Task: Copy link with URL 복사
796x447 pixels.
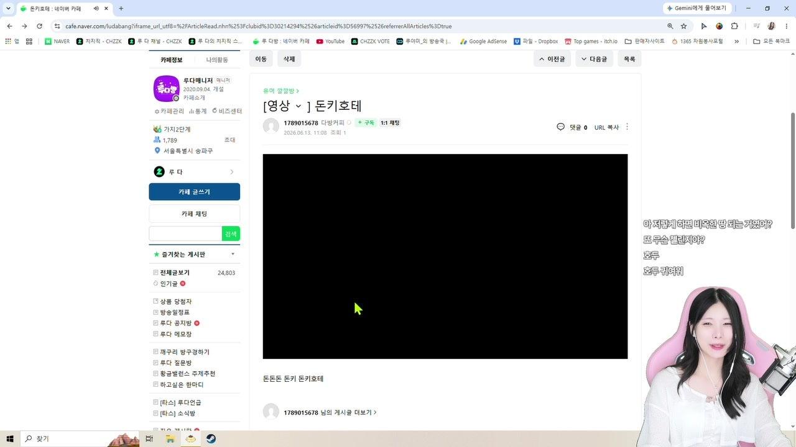Action: [606, 127]
